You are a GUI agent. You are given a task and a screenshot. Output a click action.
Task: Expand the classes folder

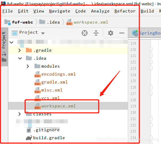pyautogui.click(x=20, y=114)
